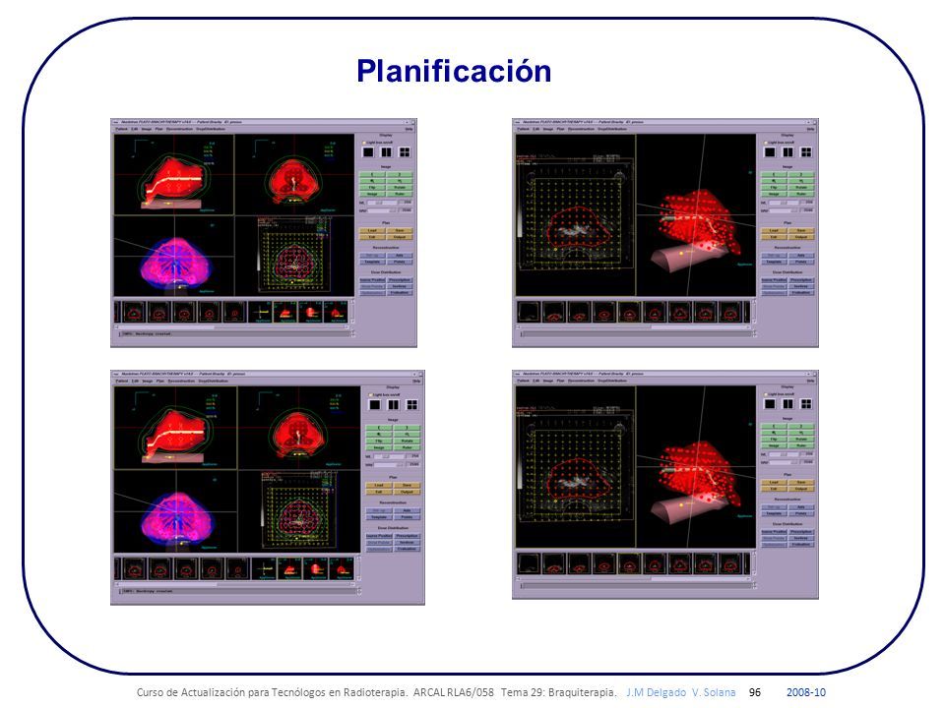Select four-pane layout icon in upper-left PLATO window
Viewport: 945px width, 708px height.
click(405, 152)
